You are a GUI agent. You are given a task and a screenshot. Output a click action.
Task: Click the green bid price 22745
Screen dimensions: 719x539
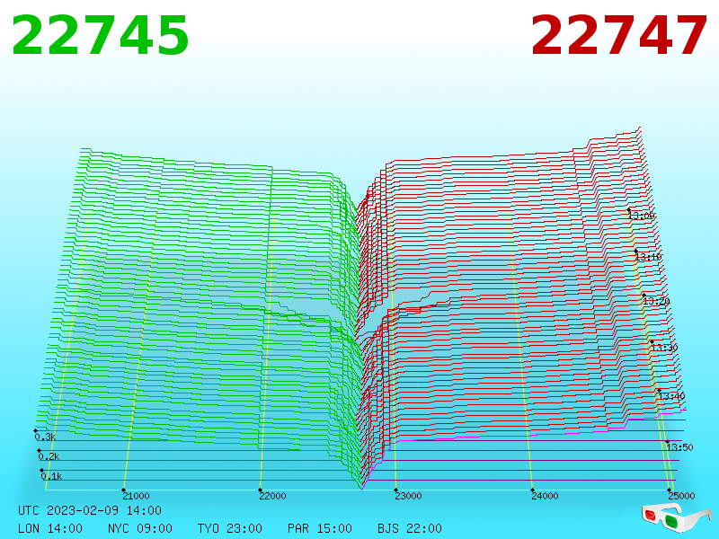pos(100,35)
